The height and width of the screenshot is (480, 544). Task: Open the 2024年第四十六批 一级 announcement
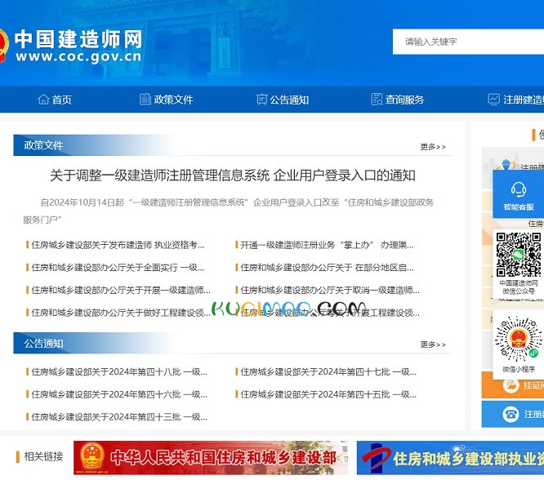click(119, 394)
